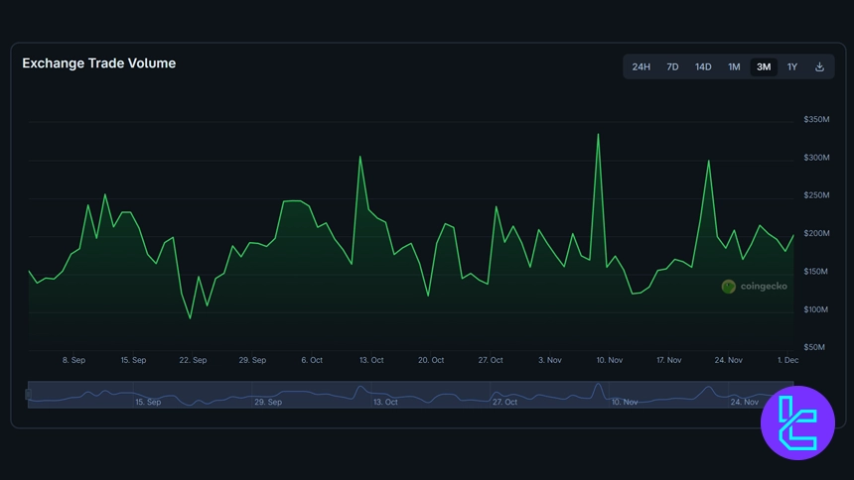
Task: Click the spike peak near 13. Oct
Action: [x=360, y=157]
